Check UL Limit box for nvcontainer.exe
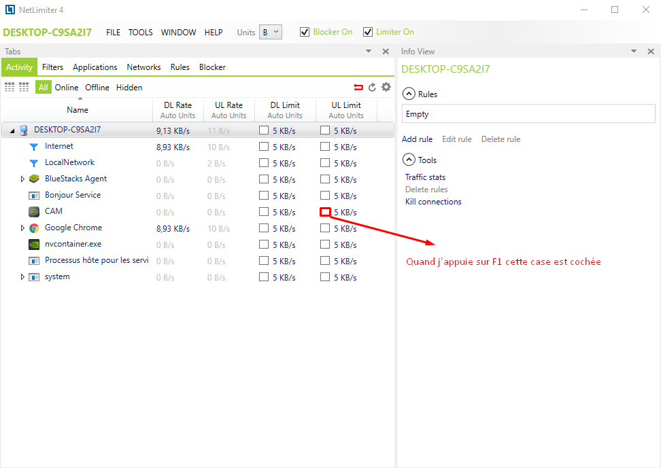Screen dimensions: 661x468 [x=325, y=245]
